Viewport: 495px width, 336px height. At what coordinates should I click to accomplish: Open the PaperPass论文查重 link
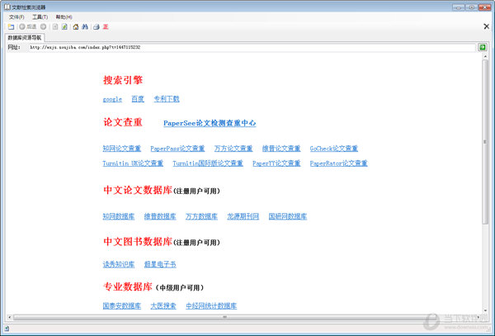(177, 148)
